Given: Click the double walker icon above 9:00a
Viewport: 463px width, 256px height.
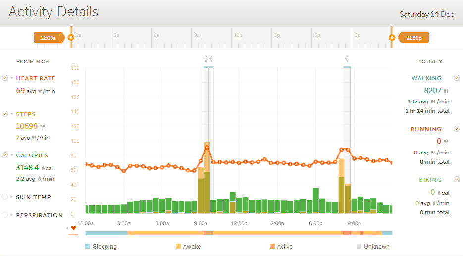Looking at the screenshot, I should [208, 59].
